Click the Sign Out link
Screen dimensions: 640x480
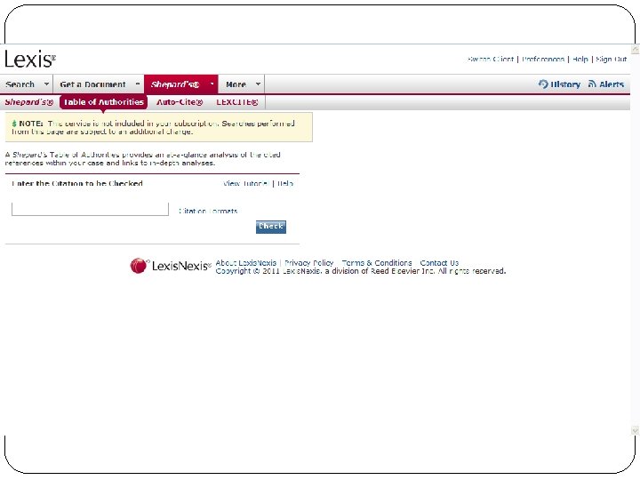(611, 60)
